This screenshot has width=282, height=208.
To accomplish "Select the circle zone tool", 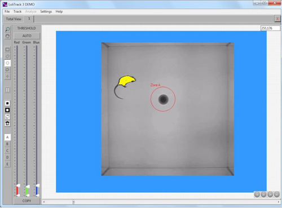I will coord(7,63).
